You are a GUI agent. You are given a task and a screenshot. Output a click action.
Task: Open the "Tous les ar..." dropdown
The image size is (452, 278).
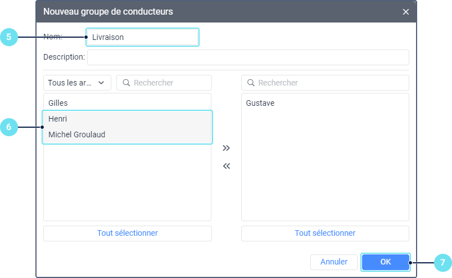(x=77, y=83)
